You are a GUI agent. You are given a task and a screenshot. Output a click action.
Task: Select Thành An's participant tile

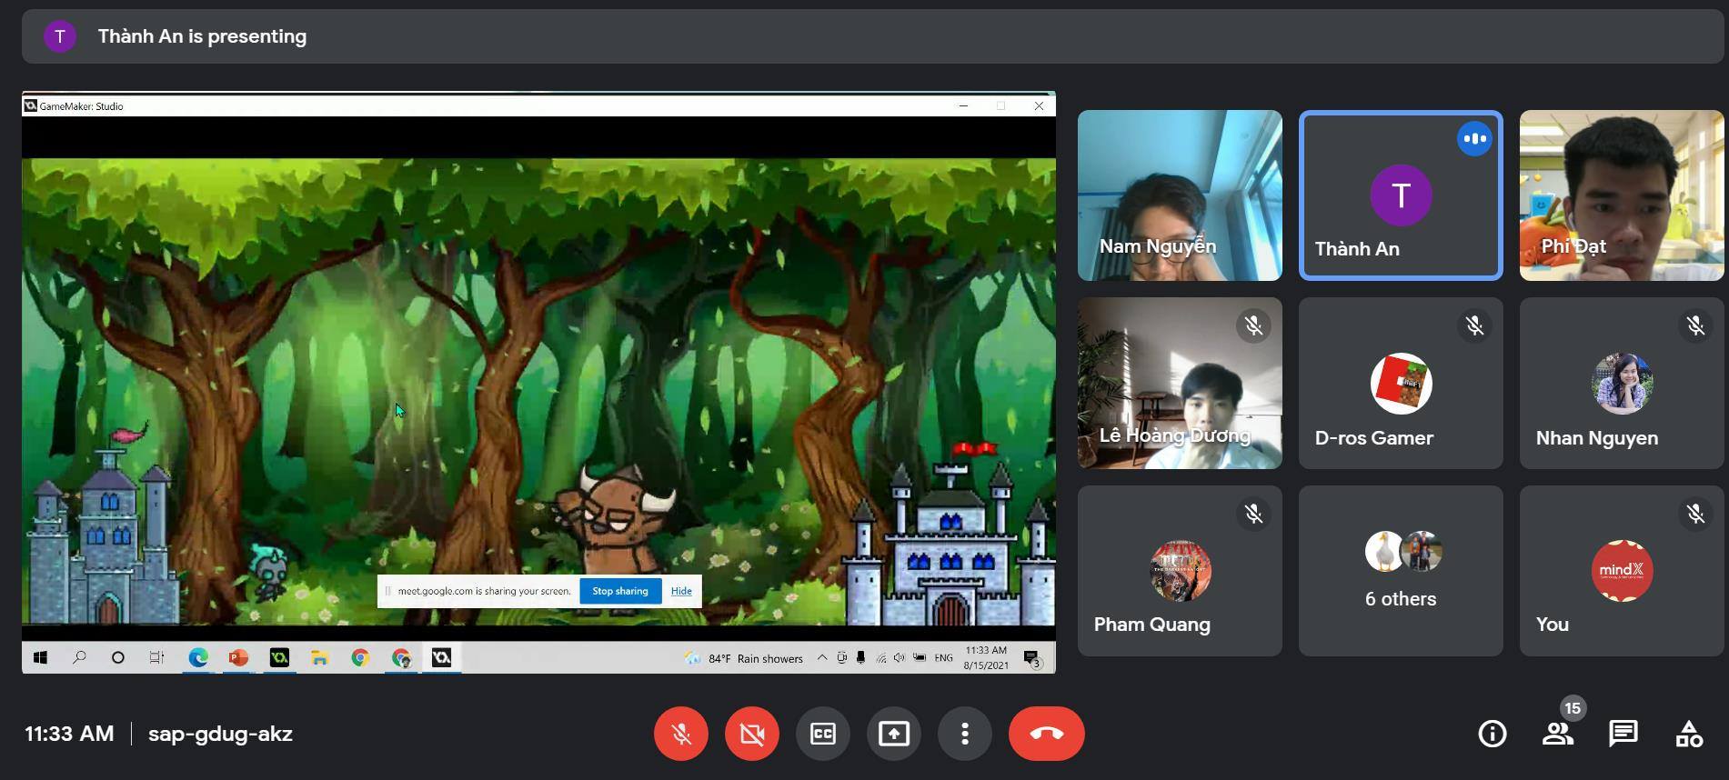[x=1401, y=195]
